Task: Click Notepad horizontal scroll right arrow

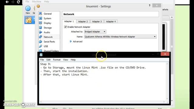Action: (x=164, y=102)
